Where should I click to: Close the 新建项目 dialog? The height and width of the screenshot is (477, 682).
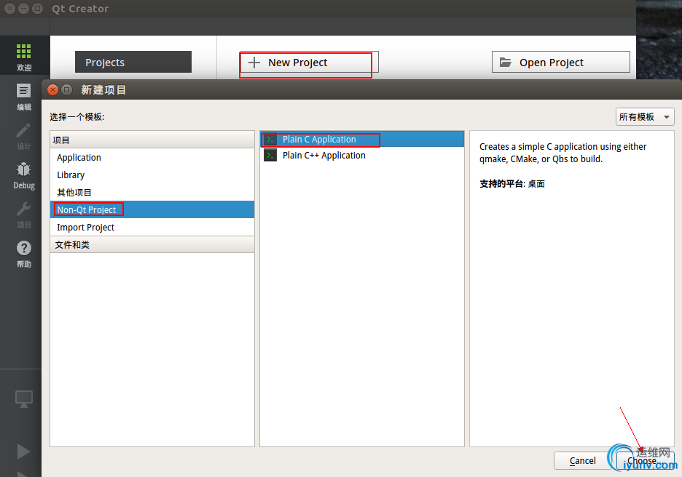pyautogui.click(x=52, y=89)
